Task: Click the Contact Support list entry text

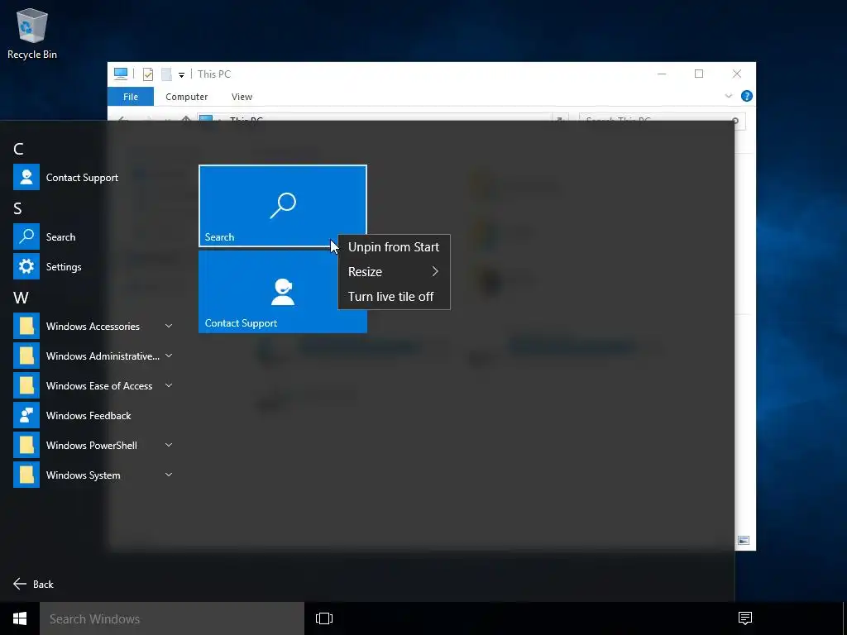Action: [82, 178]
